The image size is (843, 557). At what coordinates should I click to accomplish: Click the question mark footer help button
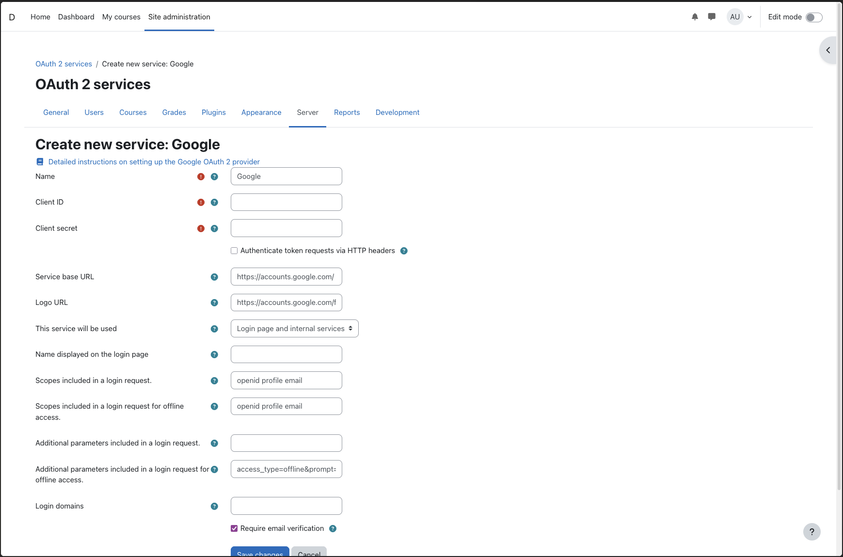811,532
